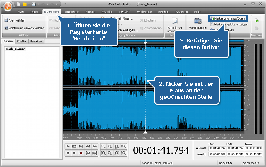This screenshot has width=266, height=167.
Task: Click 48000 Hz, 32-Bit, 2 Kanäle status text
Action: (x=158, y=163)
